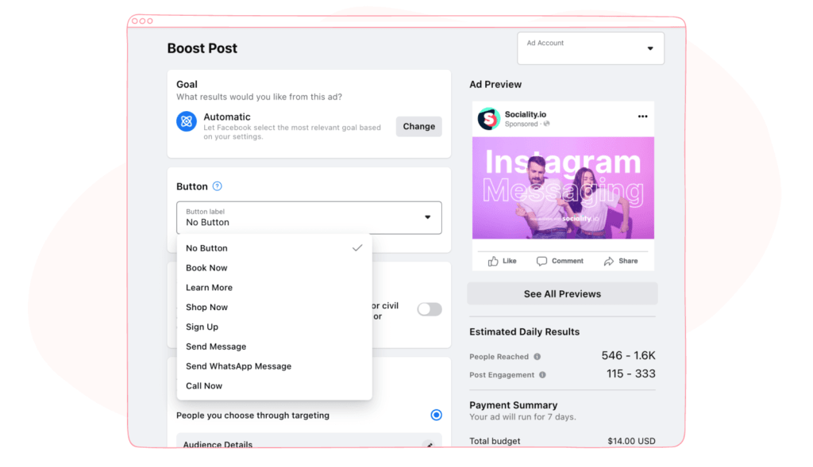Select the No Button option
The image size is (813, 467).
point(274,248)
